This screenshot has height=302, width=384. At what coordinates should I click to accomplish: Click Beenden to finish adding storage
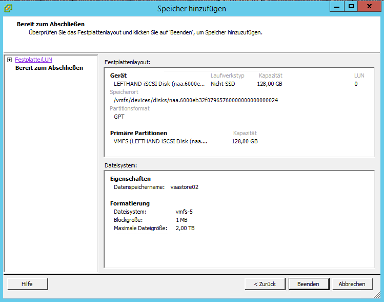point(308,284)
